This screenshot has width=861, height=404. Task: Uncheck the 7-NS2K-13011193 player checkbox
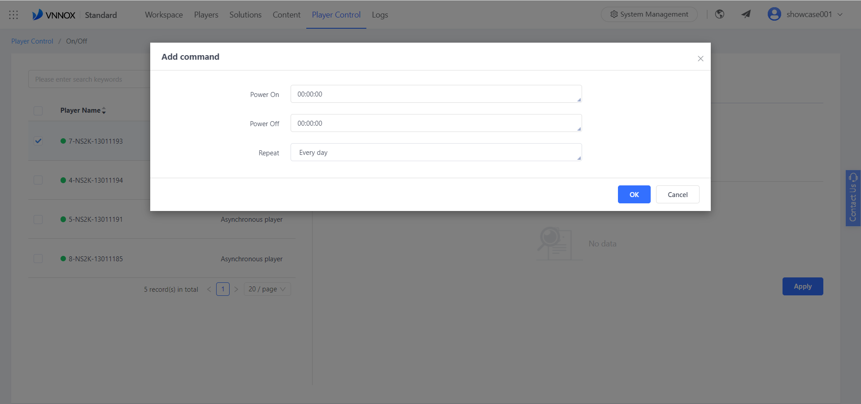pos(38,141)
